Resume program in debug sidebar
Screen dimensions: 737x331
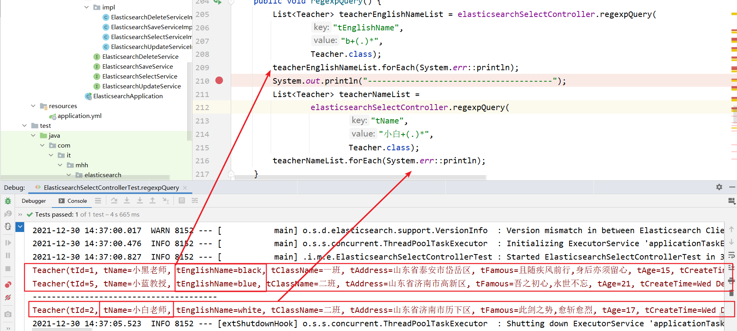[8, 243]
